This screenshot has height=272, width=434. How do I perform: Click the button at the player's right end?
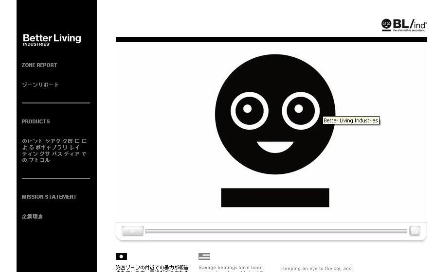pos(415,231)
